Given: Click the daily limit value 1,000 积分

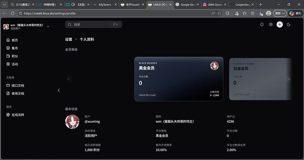Looking at the screenshot, I should pos(92,150).
